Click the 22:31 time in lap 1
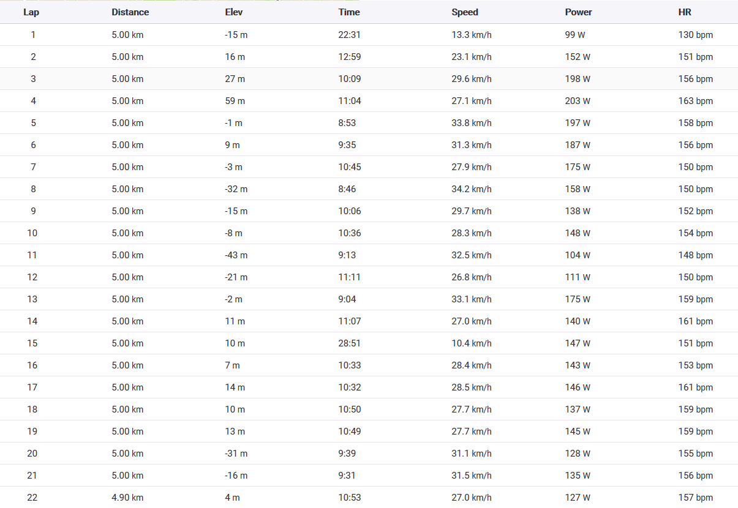 click(x=349, y=35)
